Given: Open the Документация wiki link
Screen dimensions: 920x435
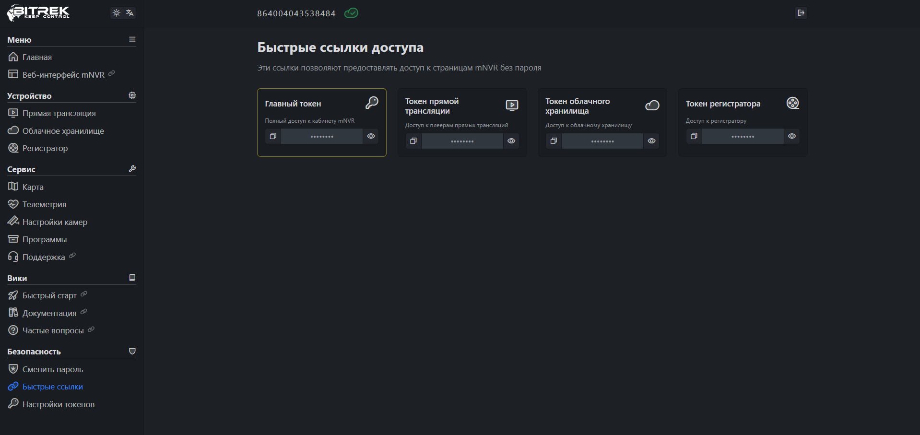Looking at the screenshot, I should [x=49, y=313].
